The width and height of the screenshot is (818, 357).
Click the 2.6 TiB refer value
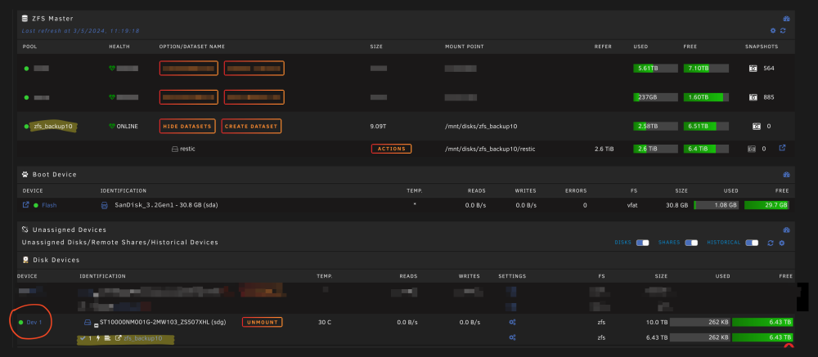[x=605, y=149]
